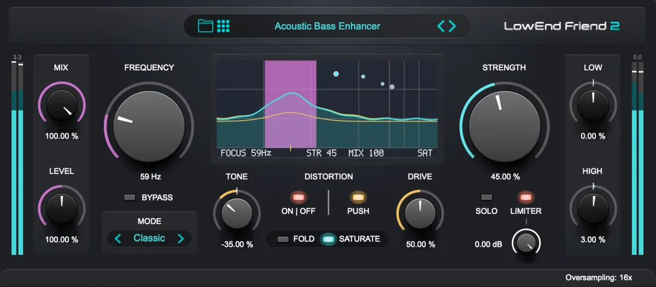This screenshot has height=287, width=656.
Task: Click the DRIVE value 50.00 %
Action: click(420, 244)
